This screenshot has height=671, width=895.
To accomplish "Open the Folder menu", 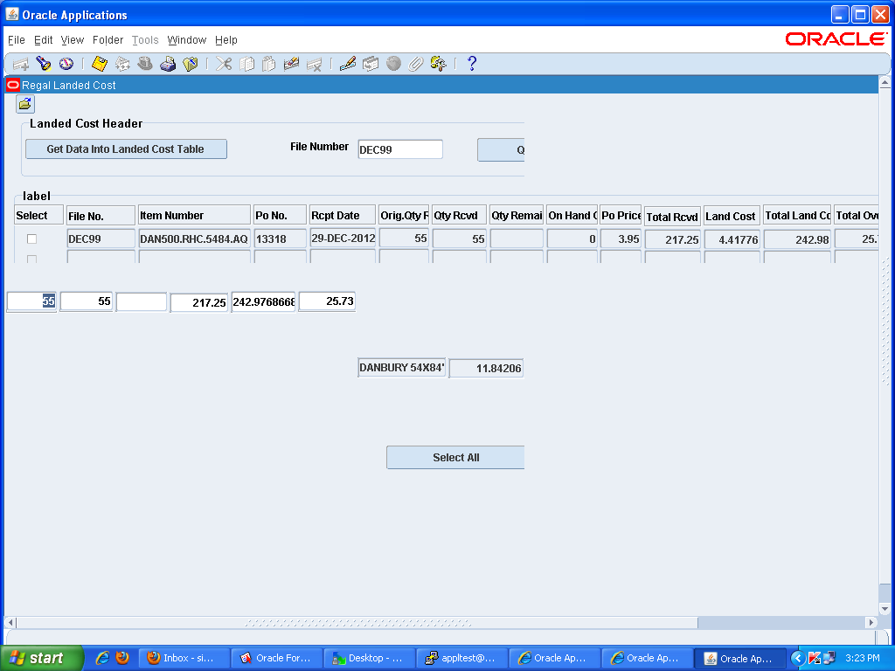I will click(x=108, y=40).
